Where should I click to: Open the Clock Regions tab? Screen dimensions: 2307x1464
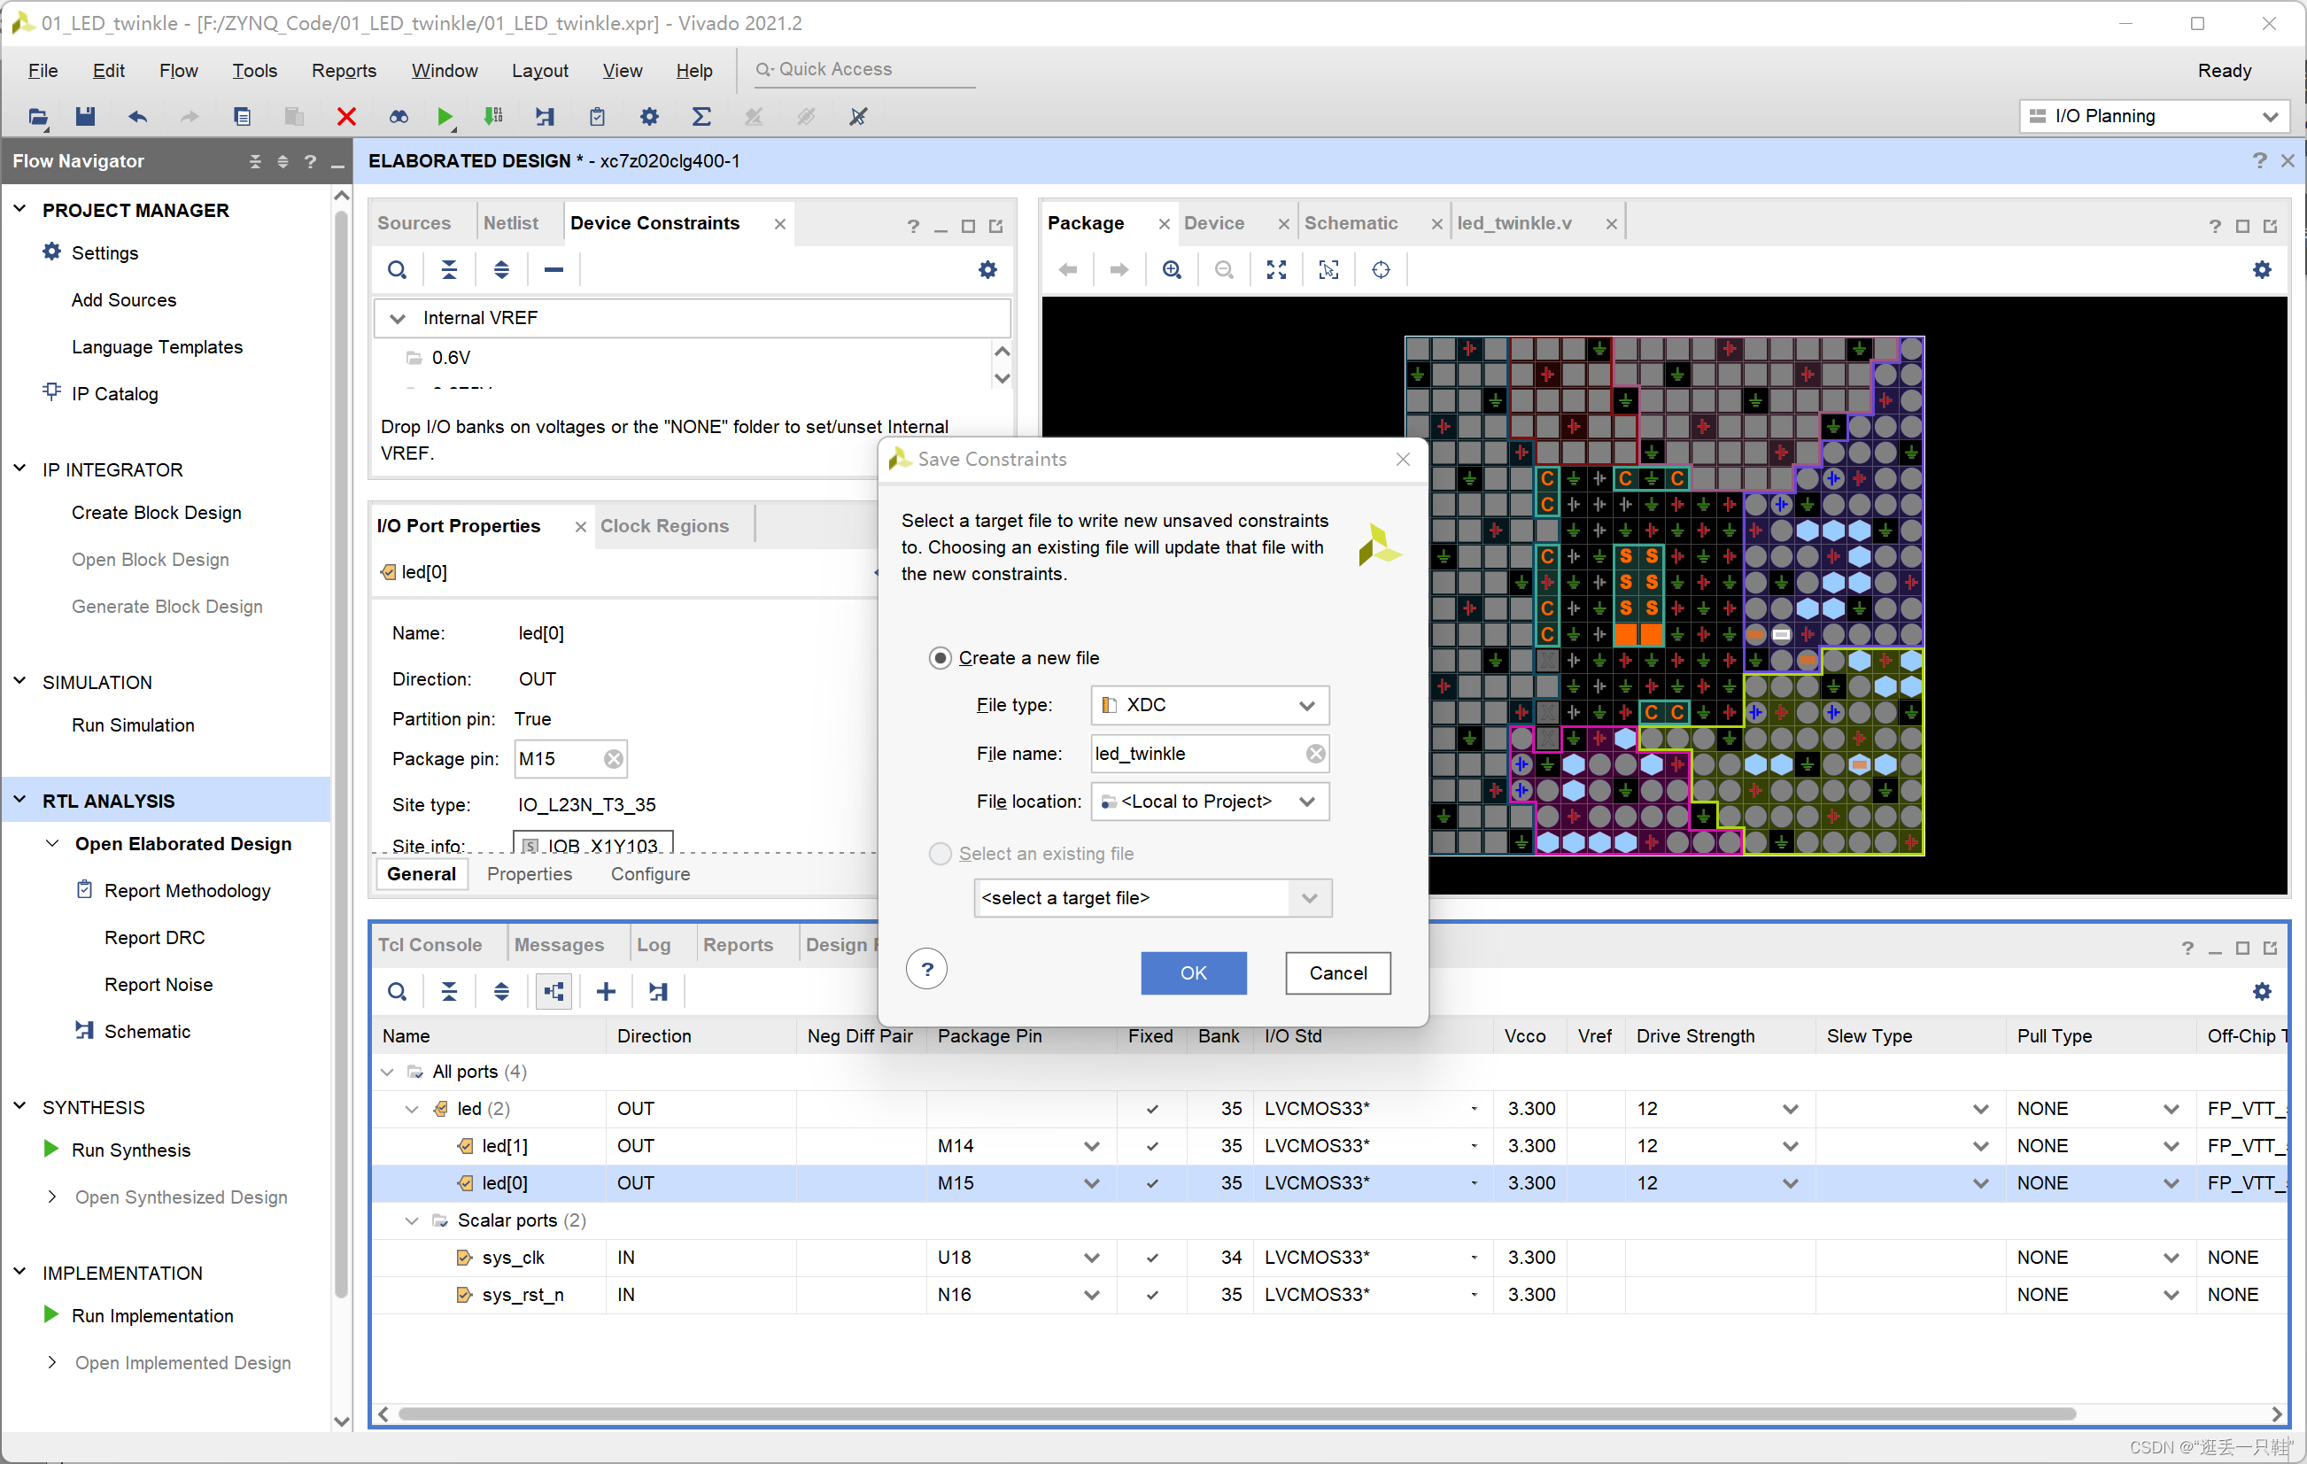coord(665,526)
